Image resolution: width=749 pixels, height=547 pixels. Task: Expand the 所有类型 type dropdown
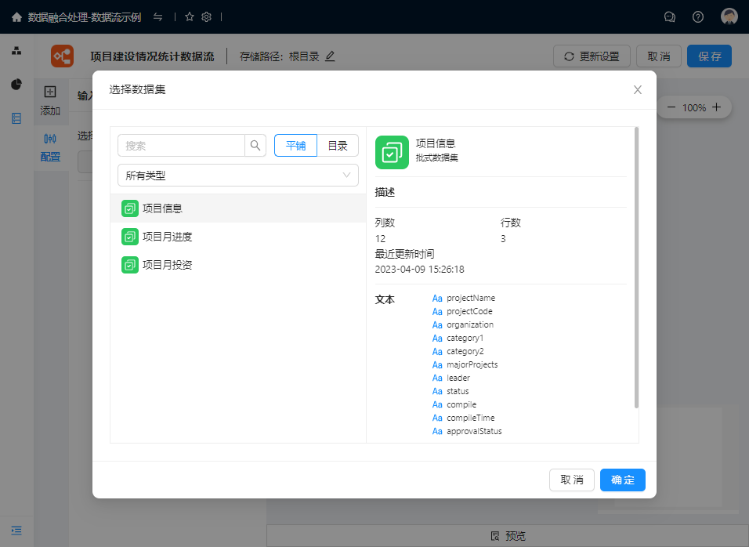pyautogui.click(x=238, y=176)
